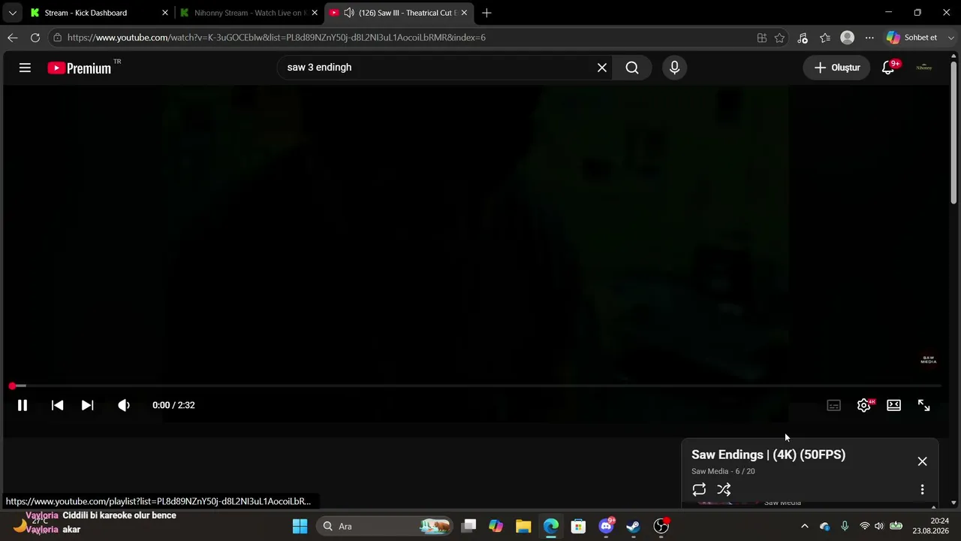Open a new browser tab
961x541 pixels.
(x=487, y=13)
